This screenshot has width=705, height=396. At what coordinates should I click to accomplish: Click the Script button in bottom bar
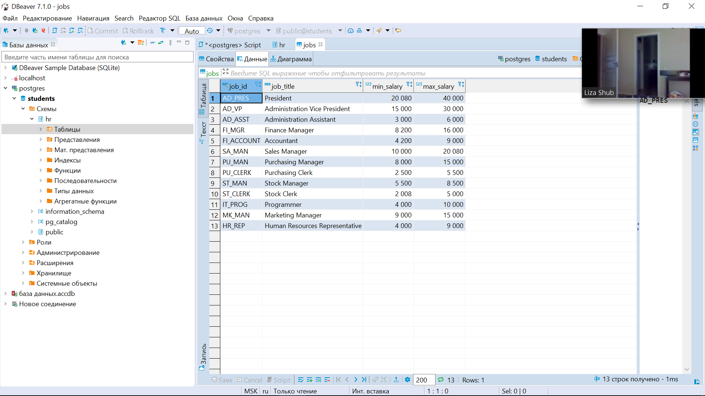coord(279,380)
